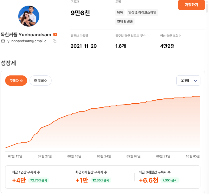Copy the email address with the copy icon
Viewport: 209px width, 194px height.
(x=54, y=41)
